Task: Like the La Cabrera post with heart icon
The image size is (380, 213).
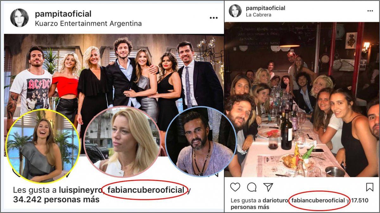Action: point(235,187)
